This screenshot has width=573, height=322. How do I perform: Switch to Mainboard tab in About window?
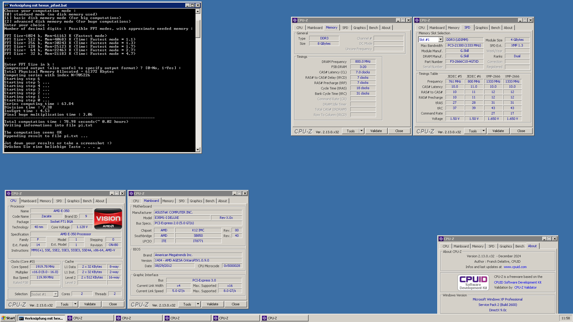pyautogui.click(x=461, y=246)
